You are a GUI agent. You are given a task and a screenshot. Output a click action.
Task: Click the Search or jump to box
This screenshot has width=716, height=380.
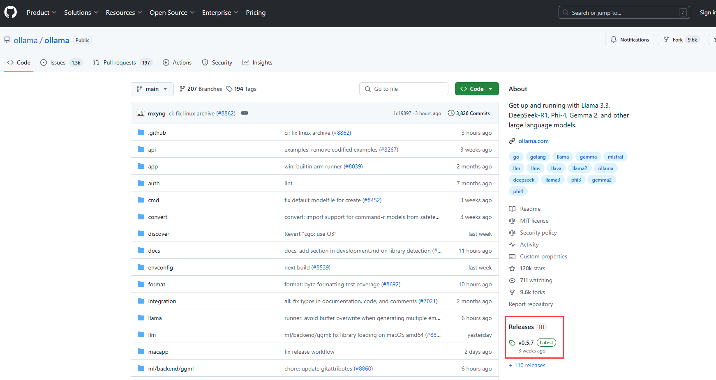[624, 13]
